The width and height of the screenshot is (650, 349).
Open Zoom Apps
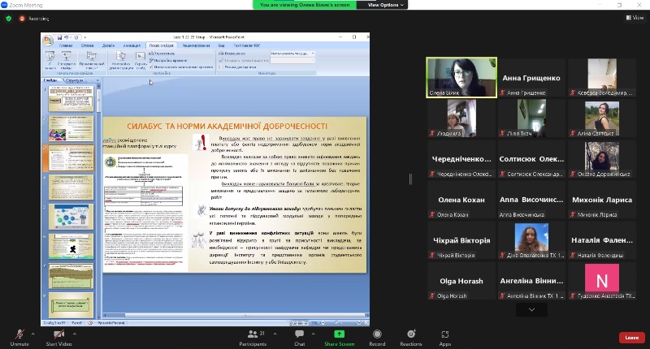(444, 334)
